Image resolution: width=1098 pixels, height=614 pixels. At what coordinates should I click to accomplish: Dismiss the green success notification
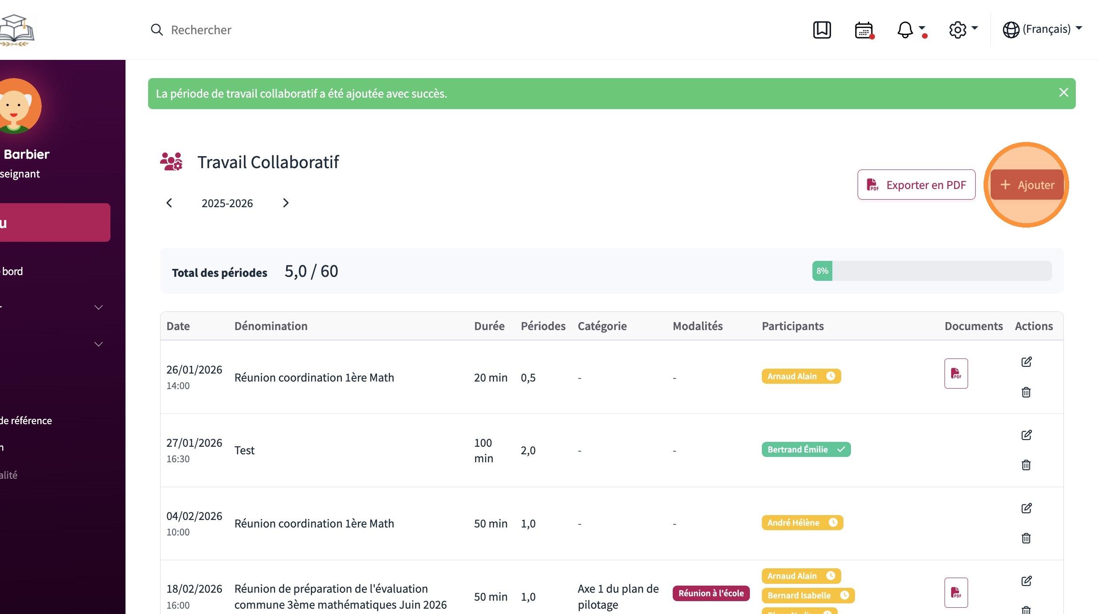point(1063,93)
